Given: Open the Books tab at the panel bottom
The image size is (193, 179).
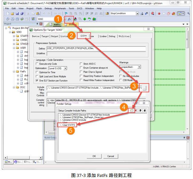Looking at the screenshot, I should pyautogui.click(x=18, y=162).
